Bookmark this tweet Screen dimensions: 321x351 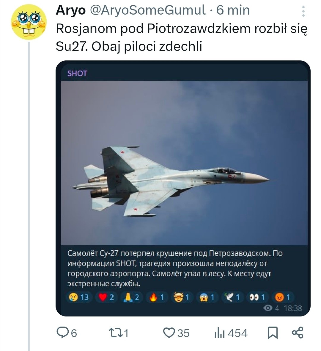click(273, 333)
